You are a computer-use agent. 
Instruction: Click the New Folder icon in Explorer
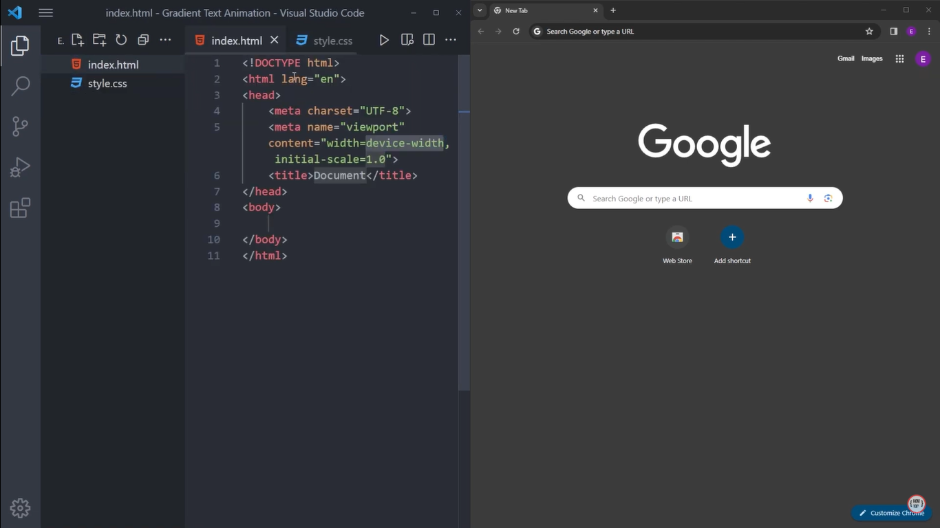point(99,40)
